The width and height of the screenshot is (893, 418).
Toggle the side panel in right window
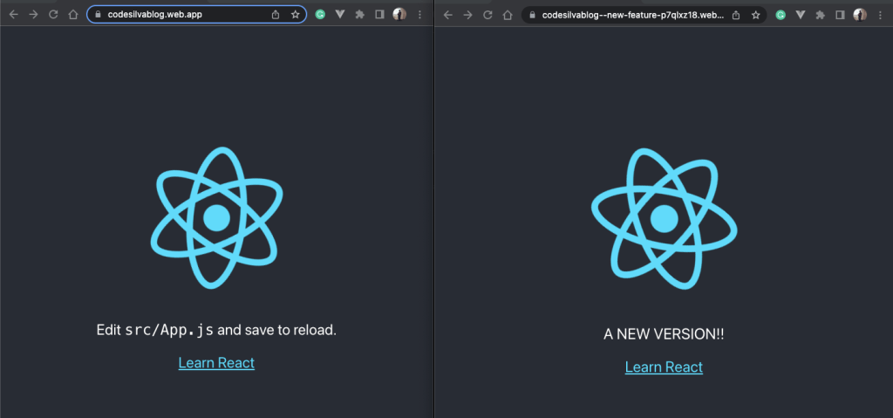(x=840, y=16)
